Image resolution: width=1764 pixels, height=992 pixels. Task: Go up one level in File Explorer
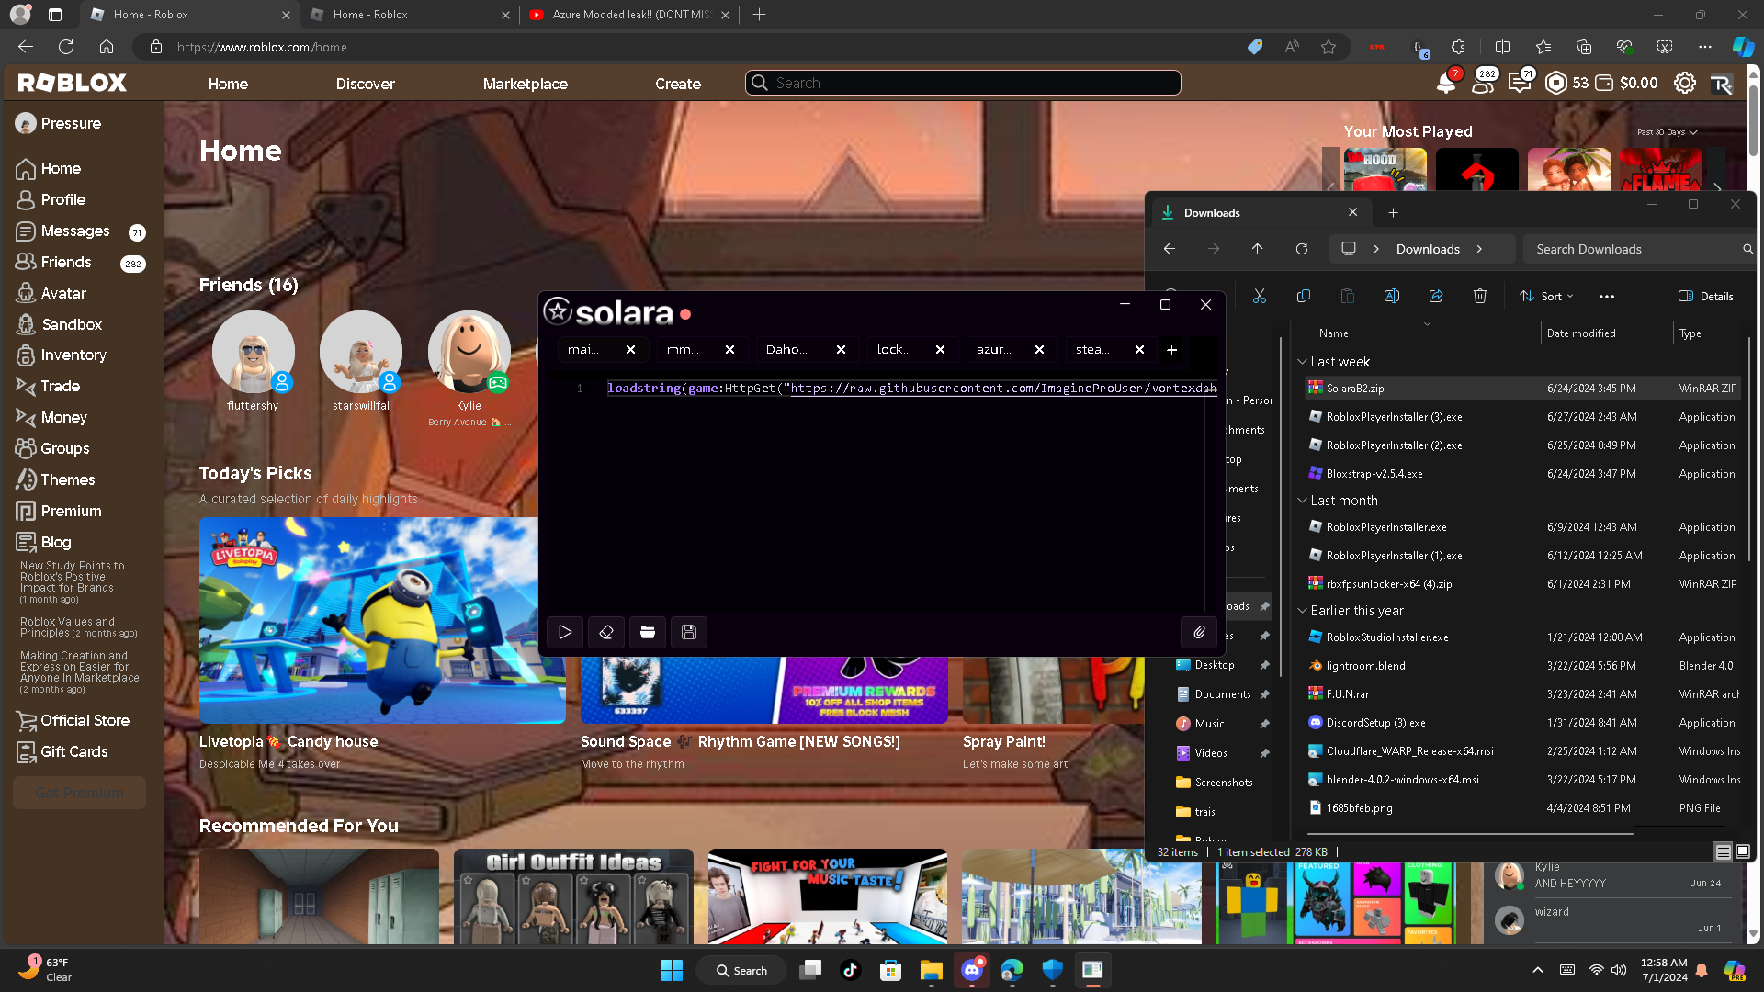pos(1258,249)
